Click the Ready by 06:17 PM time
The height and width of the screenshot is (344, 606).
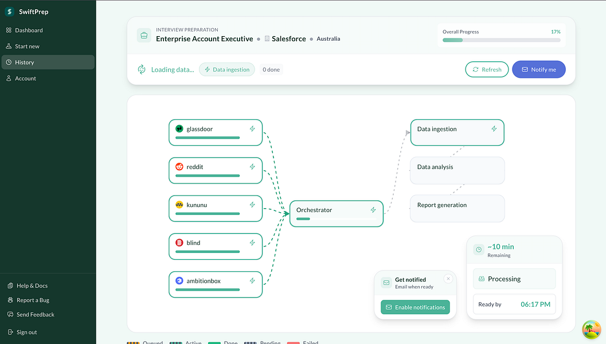coord(535,304)
